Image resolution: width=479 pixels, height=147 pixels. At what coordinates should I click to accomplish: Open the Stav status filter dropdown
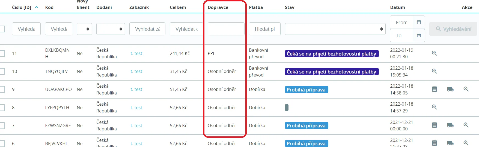pyautogui.click(x=335, y=29)
